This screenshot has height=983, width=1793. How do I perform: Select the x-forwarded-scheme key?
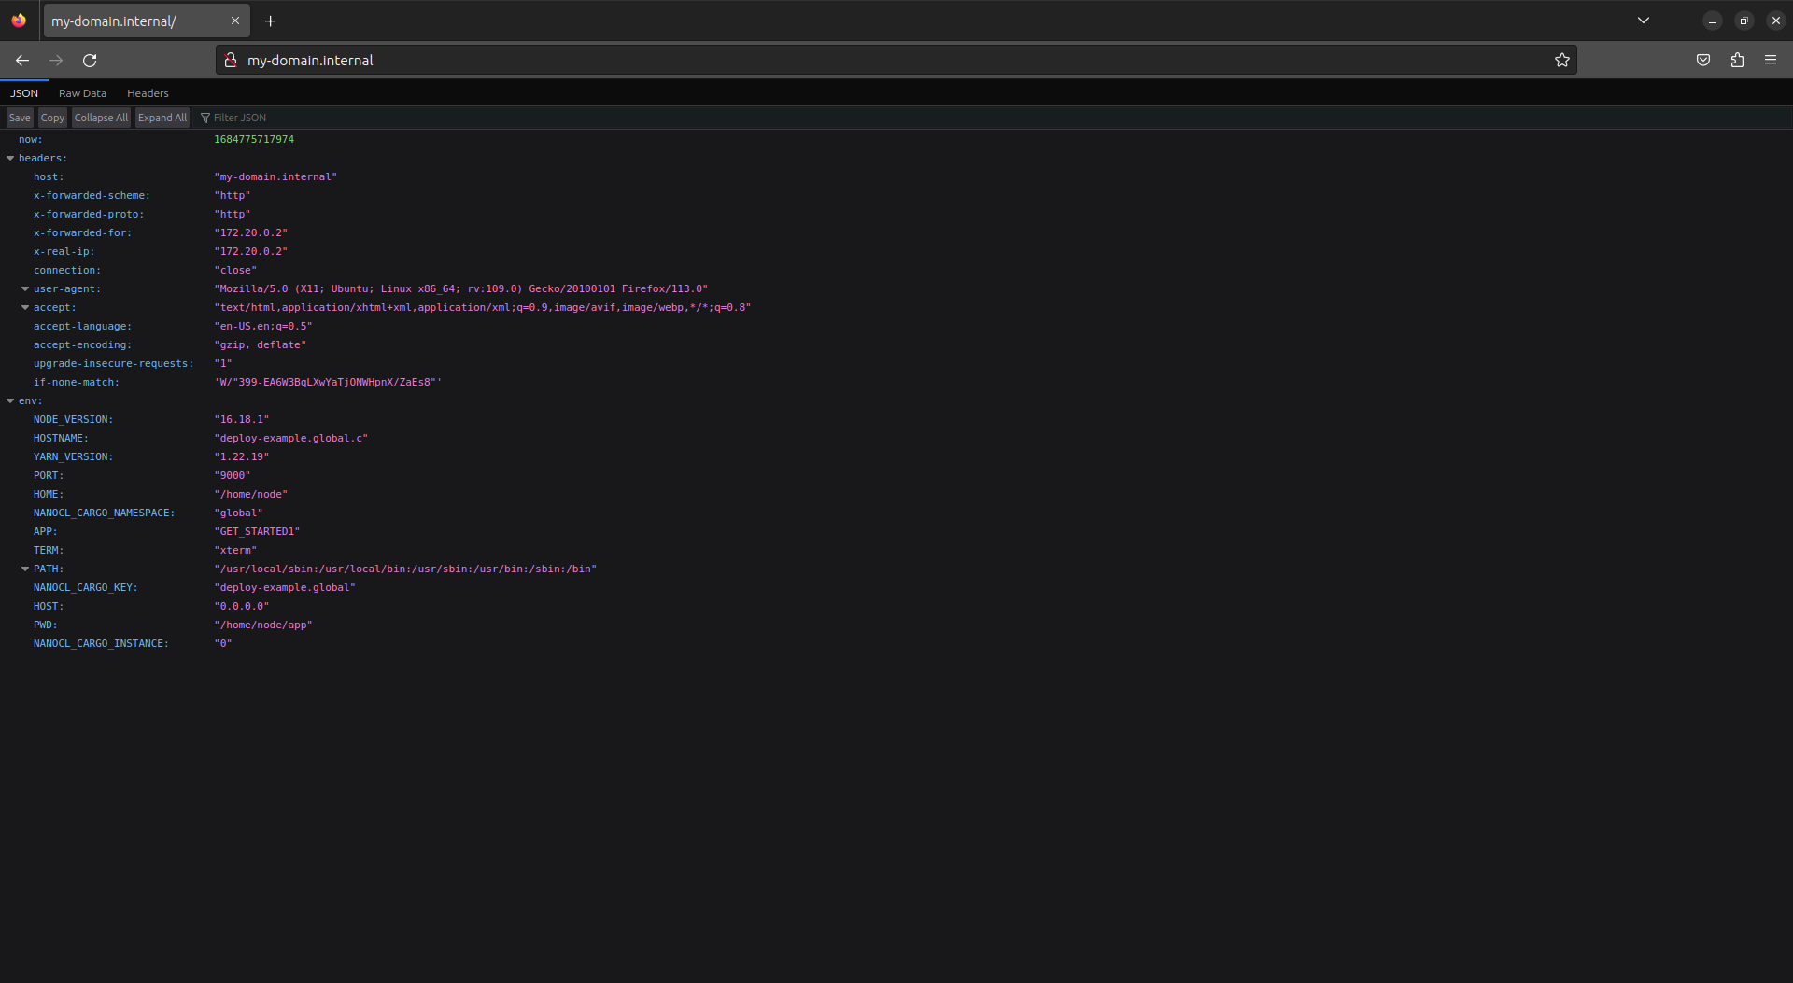click(x=92, y=196)
